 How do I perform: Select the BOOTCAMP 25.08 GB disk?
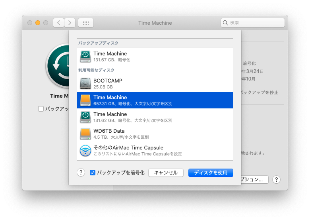[x=155, y=84]
